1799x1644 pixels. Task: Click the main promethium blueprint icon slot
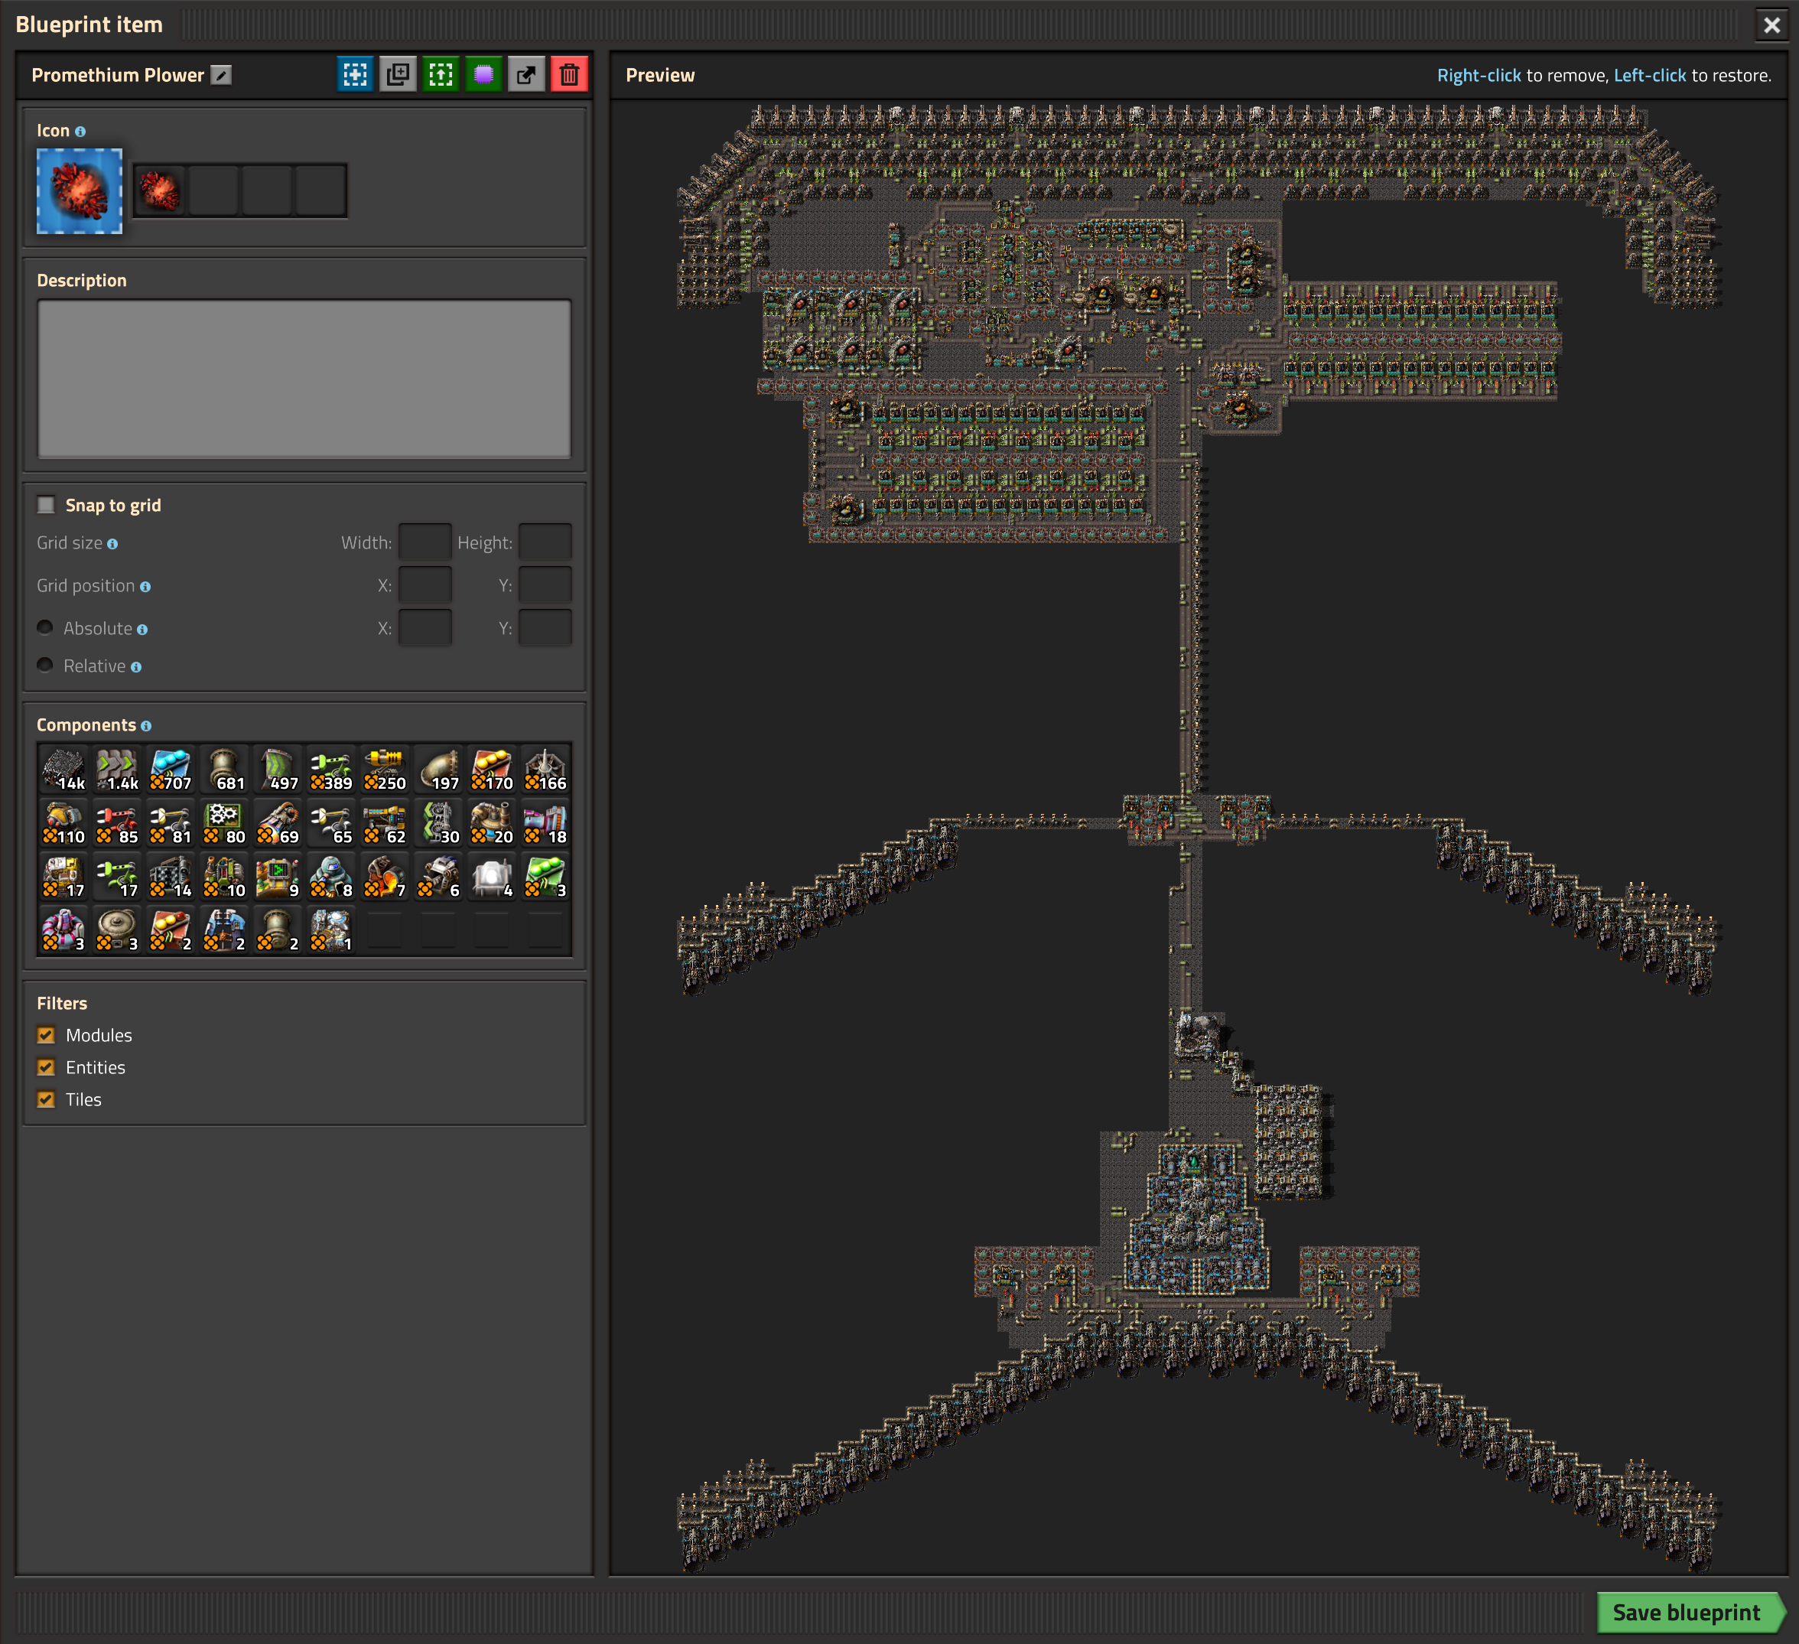click(x=80, y=191)
